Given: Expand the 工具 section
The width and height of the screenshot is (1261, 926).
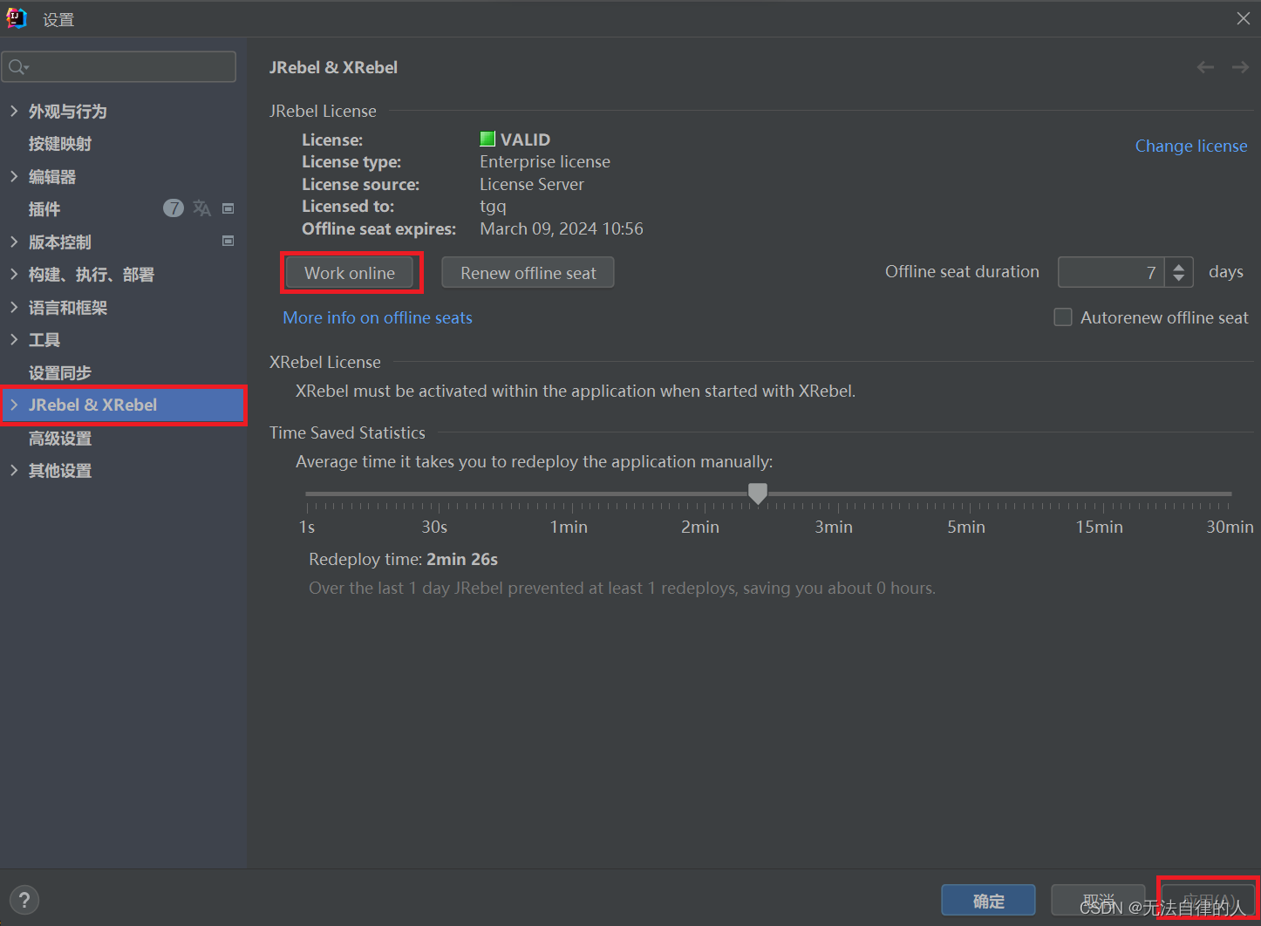Looking at the screenshot, I should coord(14,339).
